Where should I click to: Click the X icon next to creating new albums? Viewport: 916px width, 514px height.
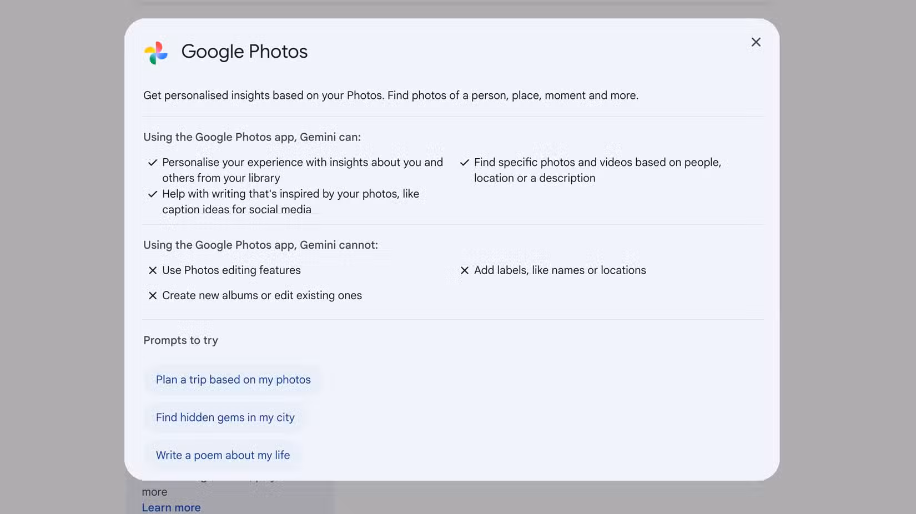tap(153, 295)
